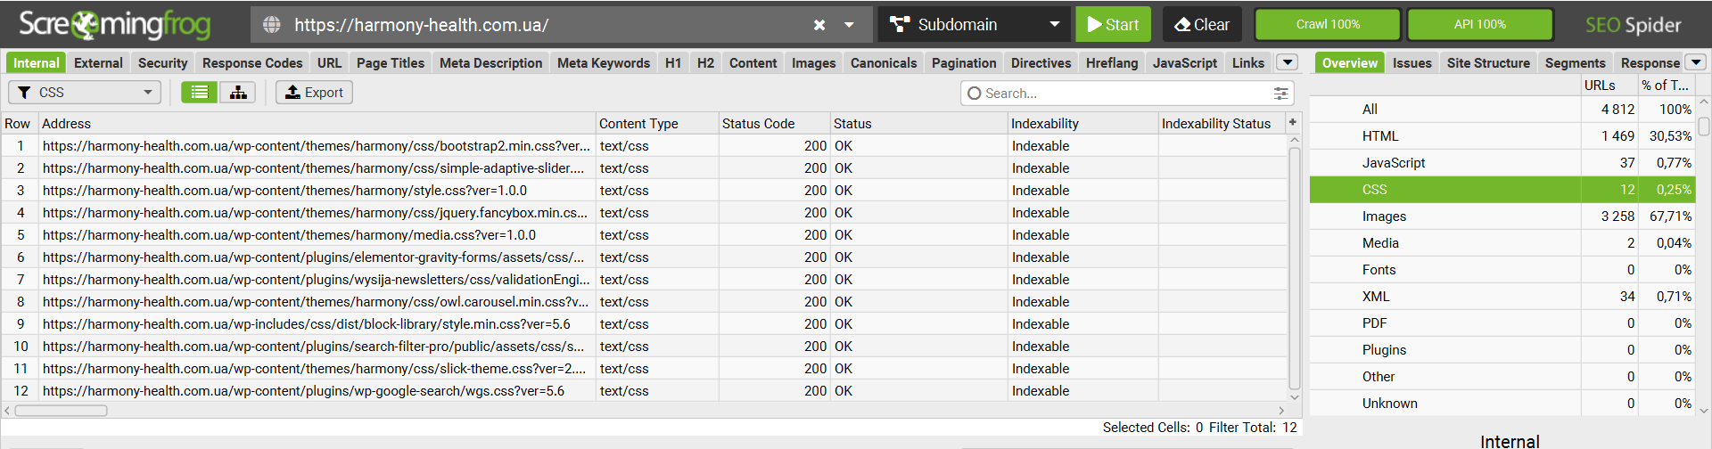This screenshot has height=449, width=1712.
Task: Switch to the Response Codes tab
Action: click(x=252, y=63)
